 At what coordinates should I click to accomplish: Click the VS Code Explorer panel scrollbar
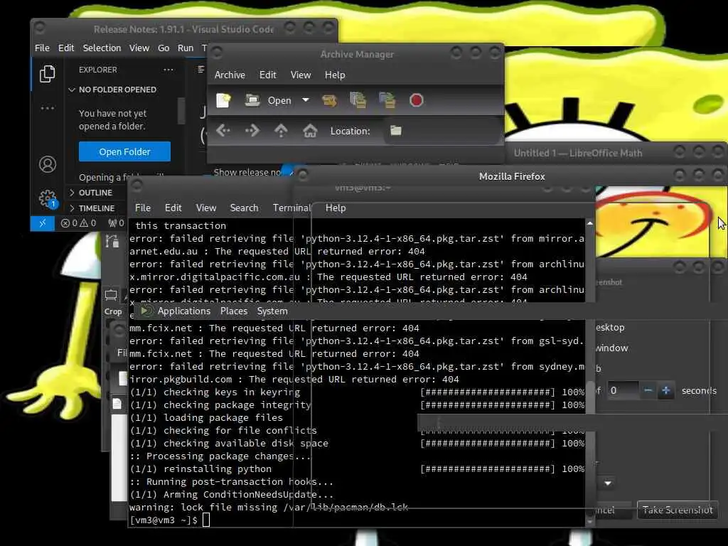pos(181,112)
